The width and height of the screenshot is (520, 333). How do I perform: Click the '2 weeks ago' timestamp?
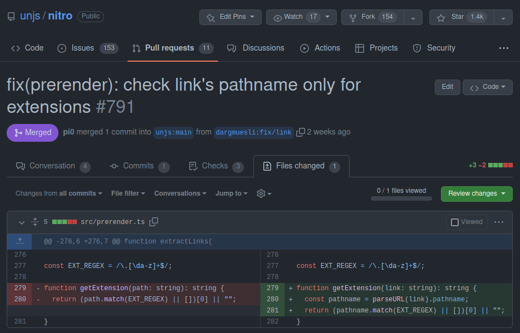click(x=328, y=132)
